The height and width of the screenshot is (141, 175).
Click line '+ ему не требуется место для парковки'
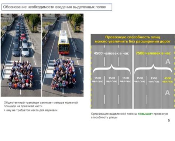(31, 110)
